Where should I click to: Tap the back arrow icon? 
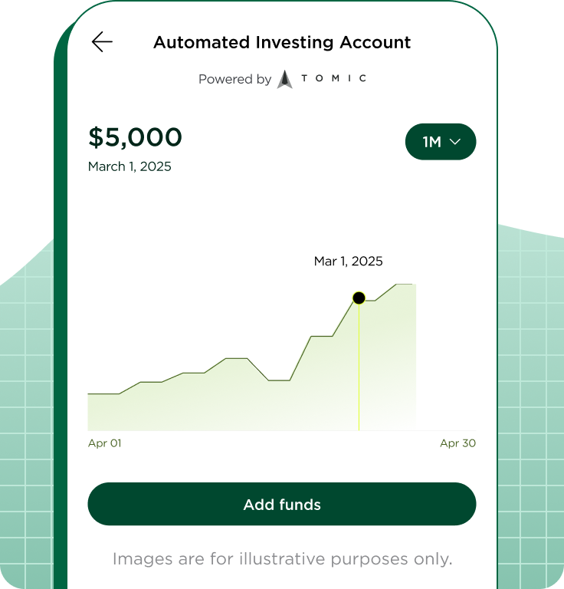(x=102, y=42)
